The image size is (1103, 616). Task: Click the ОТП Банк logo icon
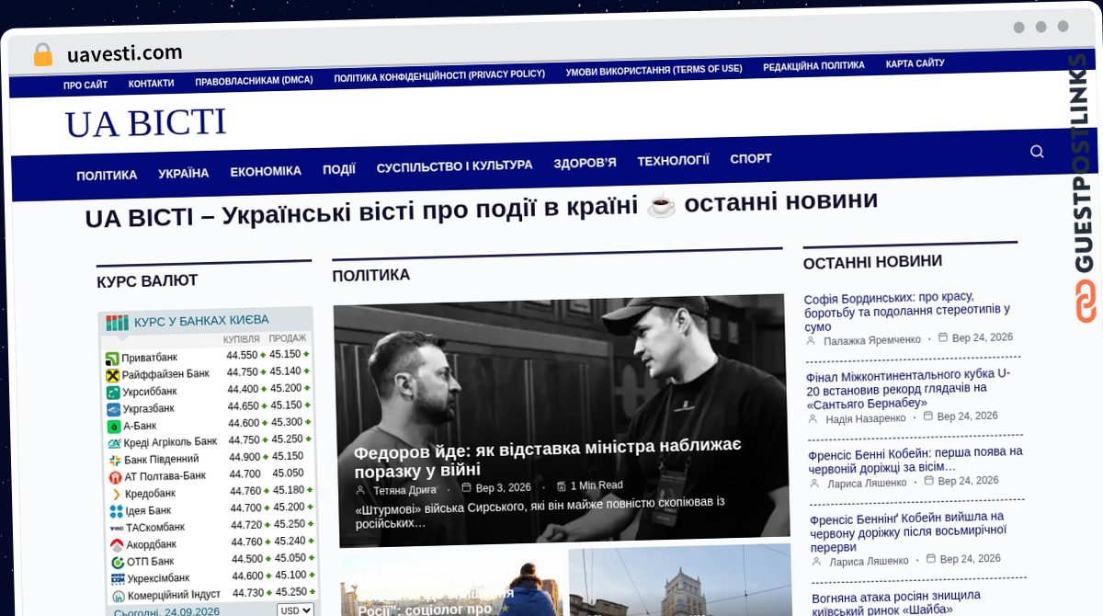pyautogui.click(x=118, y=562)
